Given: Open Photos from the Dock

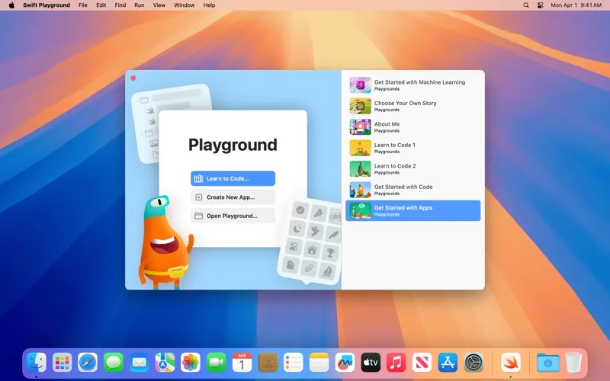Looking at the screenshot, I should (191, 363).
